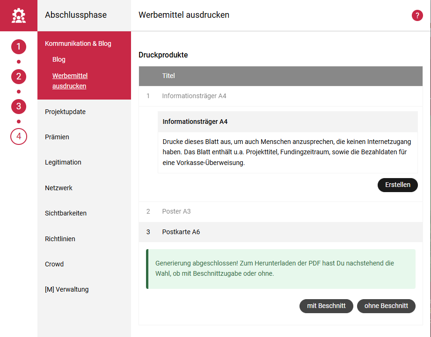Select the outlined step 4 indicator
The width and height of the screenshot is (431, 337).
point(18,136)
